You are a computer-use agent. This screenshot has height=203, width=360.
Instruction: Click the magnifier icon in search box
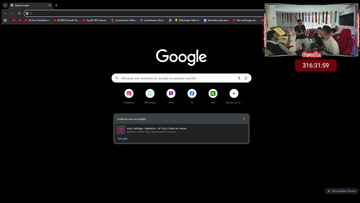[117, 78]
